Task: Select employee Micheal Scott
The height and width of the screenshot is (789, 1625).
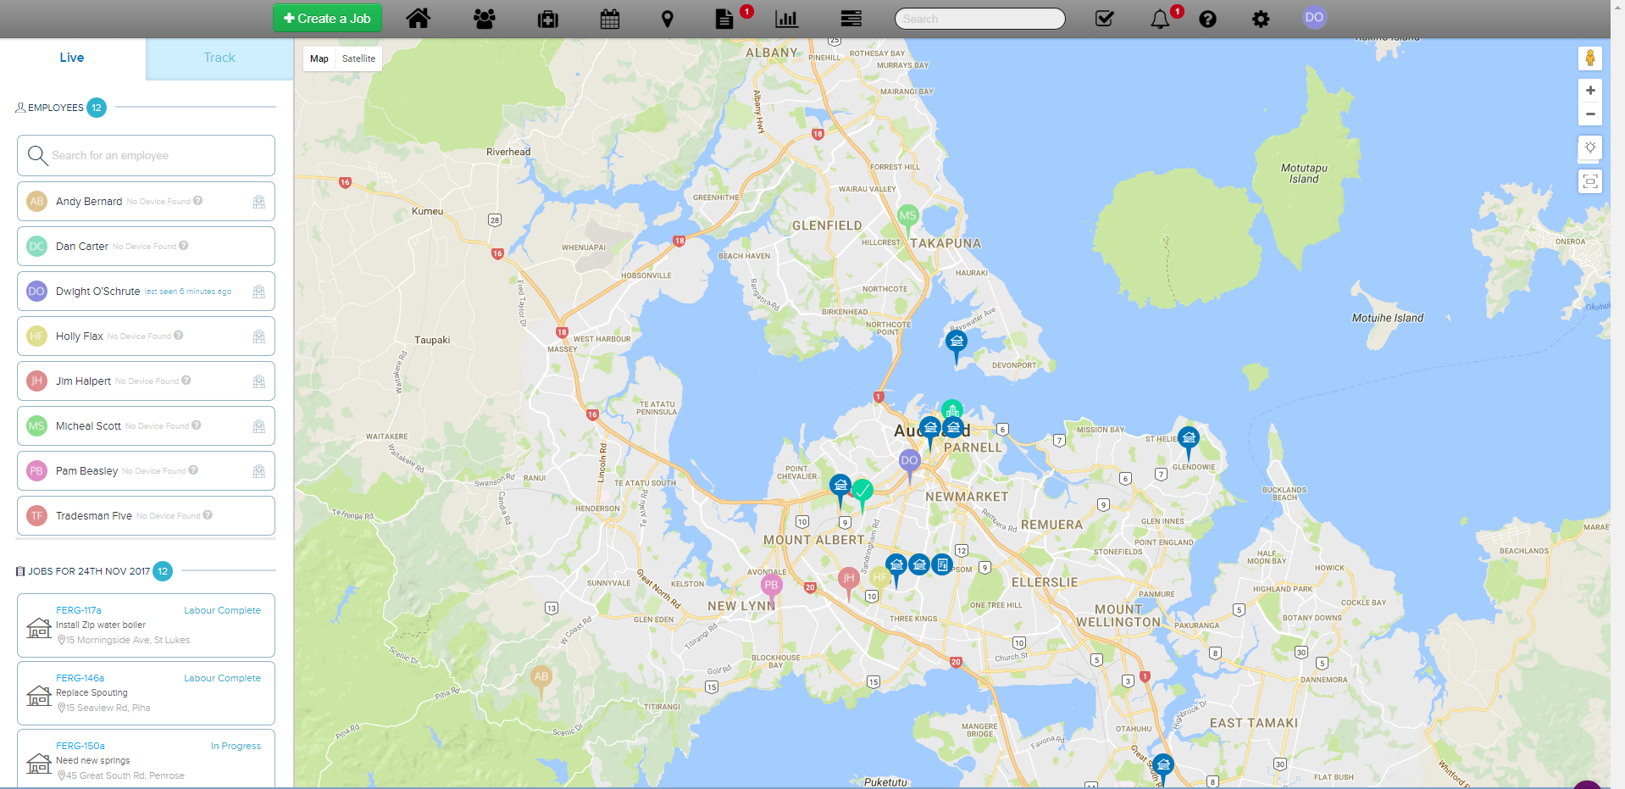Action: tap(146, 425)
